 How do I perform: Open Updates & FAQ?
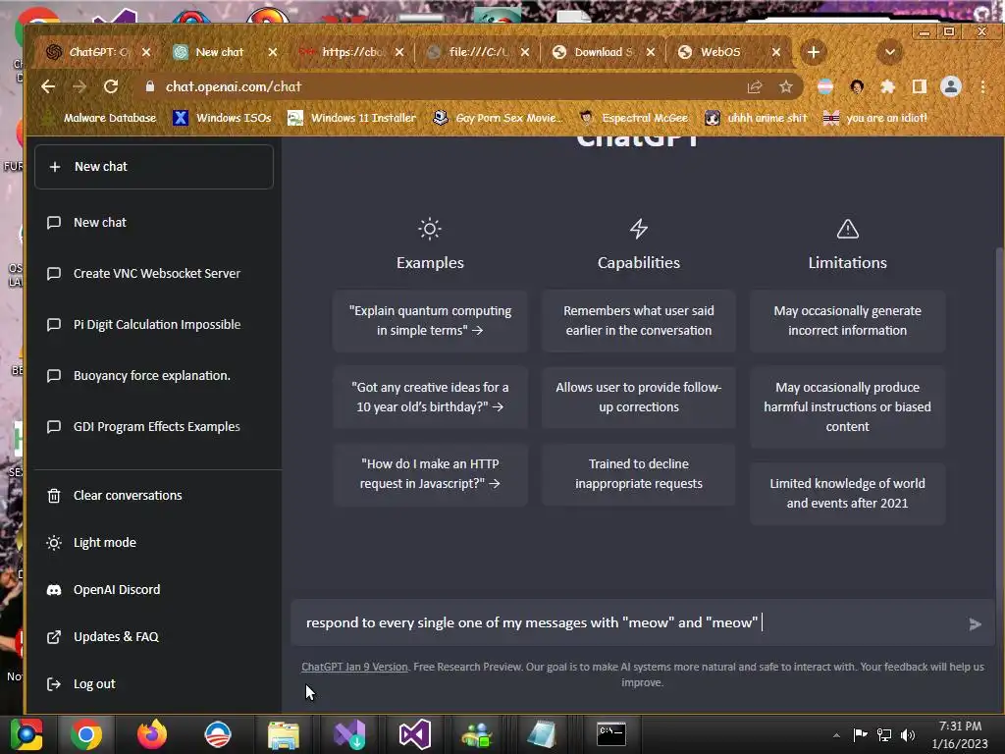tap(154, 636)
